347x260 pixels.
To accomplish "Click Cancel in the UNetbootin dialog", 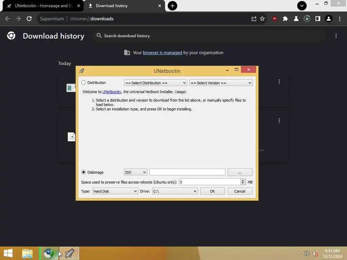I will click(240, 191).
